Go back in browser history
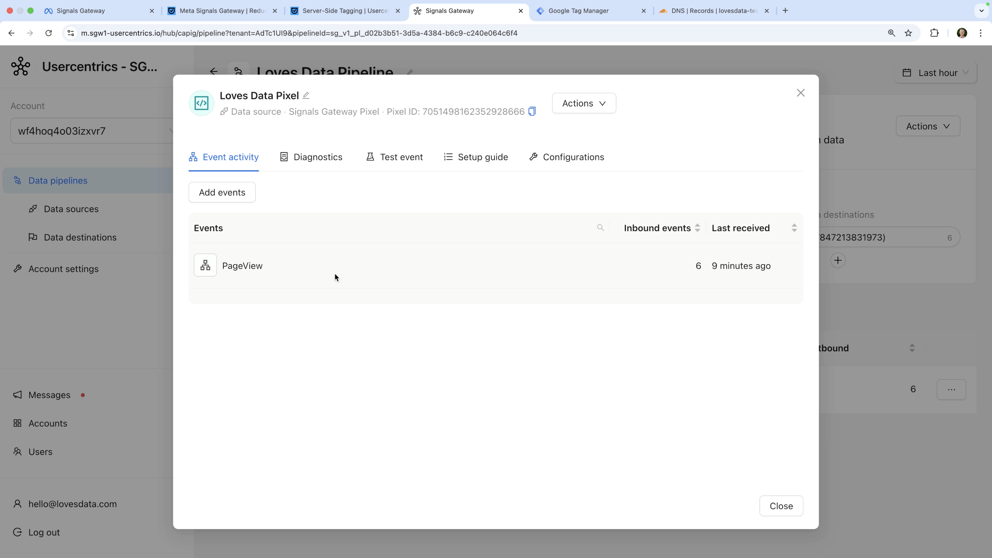 tap(11, 33)
